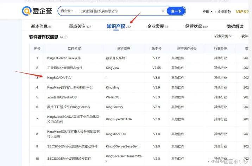The image size is (252, 166).
Task: Click the KingSuperSCADA short name cell
Action: 119,119
